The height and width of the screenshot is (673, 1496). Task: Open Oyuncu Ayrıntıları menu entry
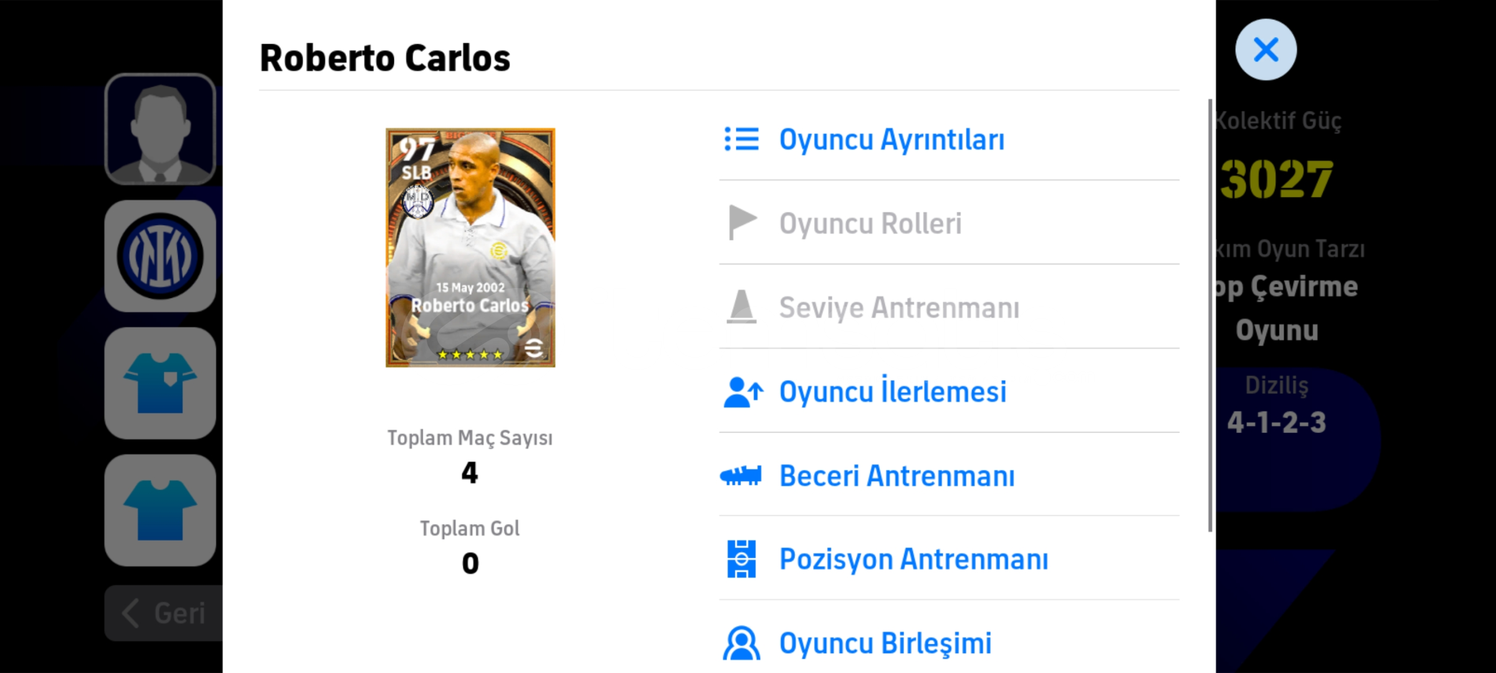949,139
